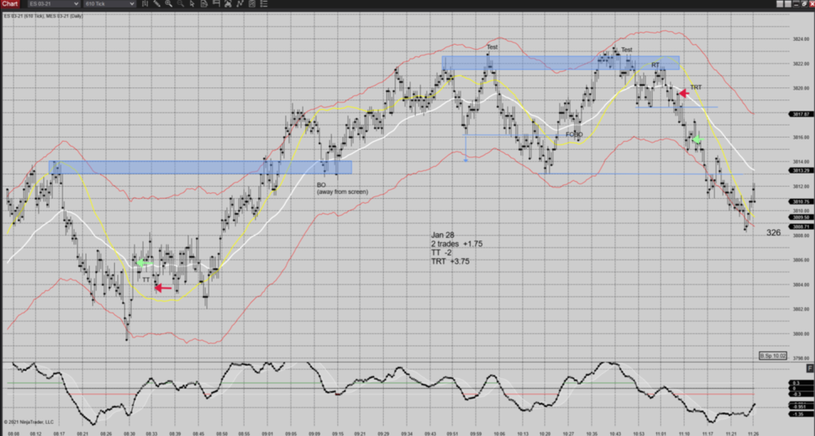Click the B.Sp 10.02 label box

[773, 356]
